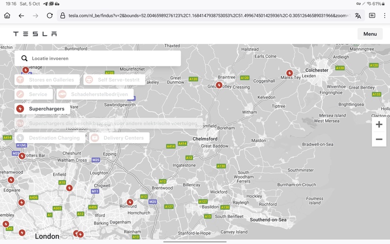The height and width of the screenshot is (244, 390).
Task: Click the Brentwood town label
Action: (x=162, y=188)
